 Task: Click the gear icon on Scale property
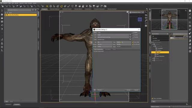[187, 36]
